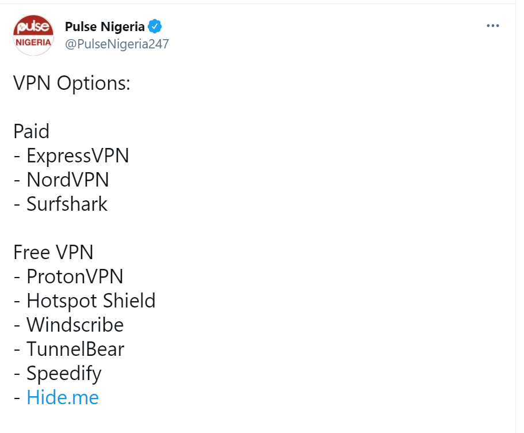Viewport: 524px width, 433px height.
Task: Click the "VPN Options:" heading text
Action: 72,83
